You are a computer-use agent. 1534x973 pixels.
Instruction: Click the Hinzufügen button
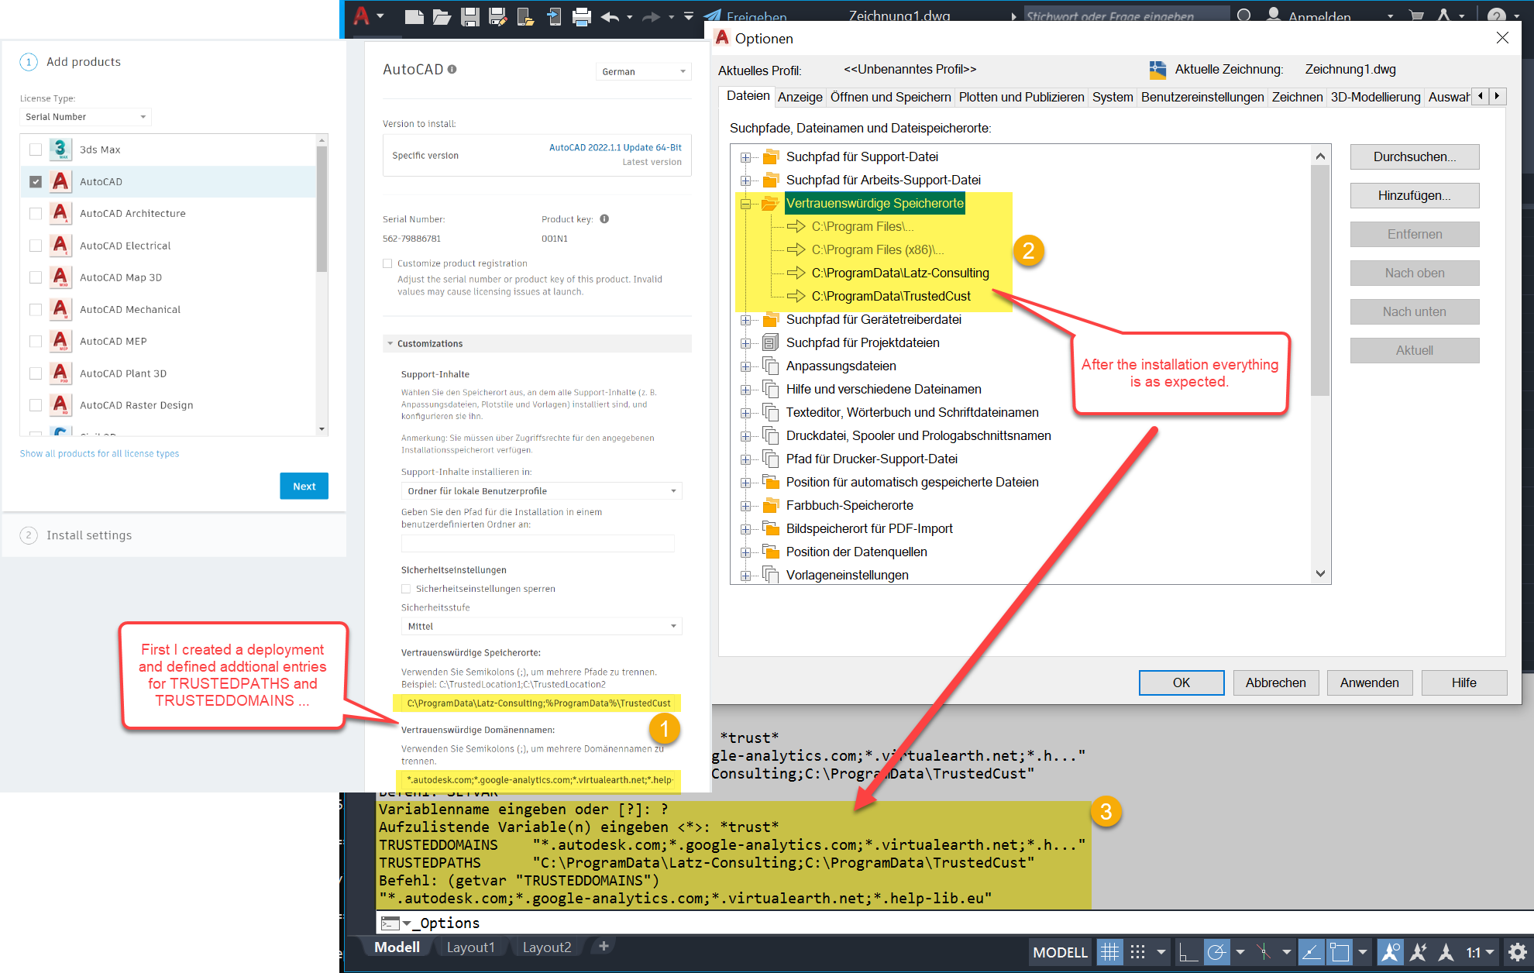1415,195
